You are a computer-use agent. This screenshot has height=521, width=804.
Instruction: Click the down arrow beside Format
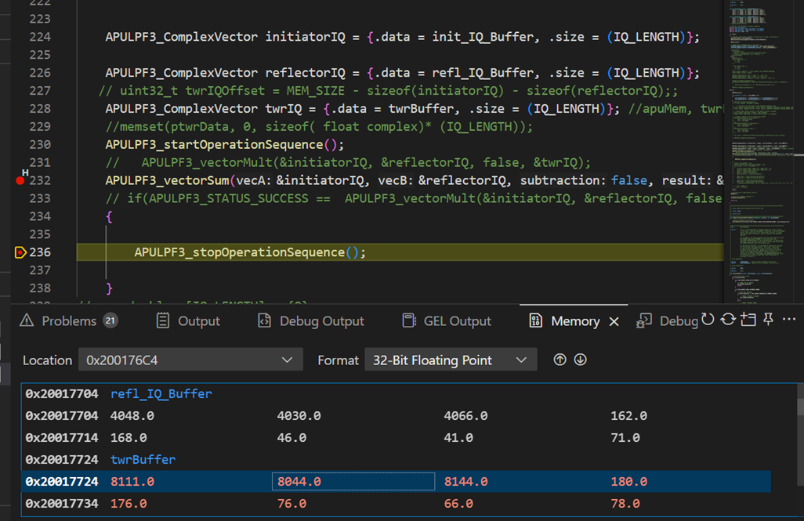[581, 360]
